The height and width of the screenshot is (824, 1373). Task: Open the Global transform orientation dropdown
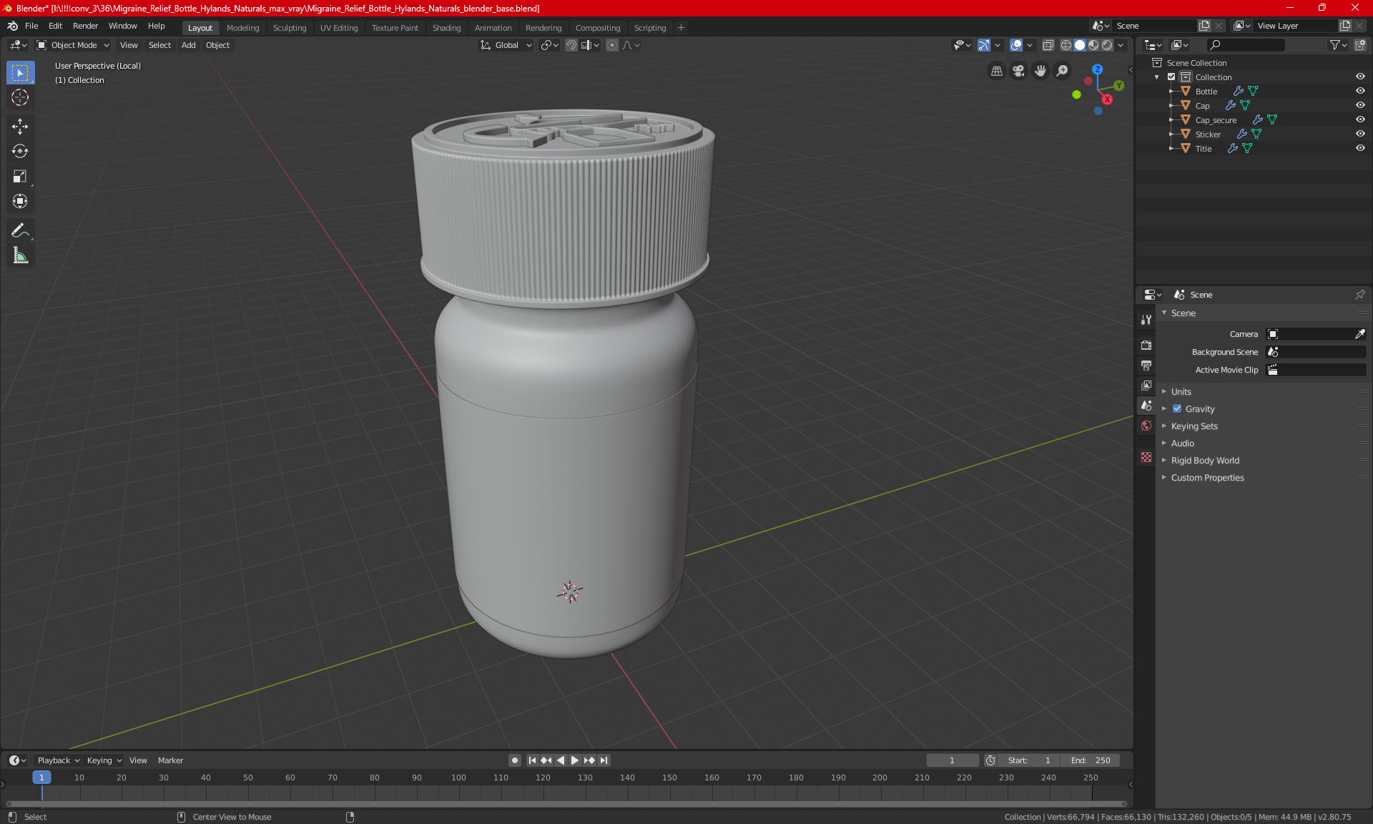point(506,45)
